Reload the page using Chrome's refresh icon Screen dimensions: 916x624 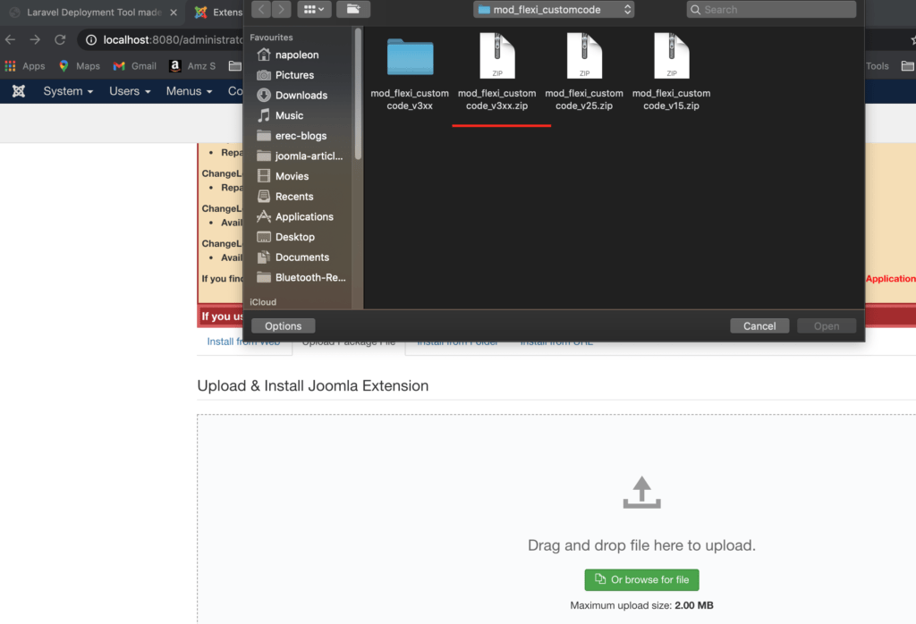tap(60, 39)
